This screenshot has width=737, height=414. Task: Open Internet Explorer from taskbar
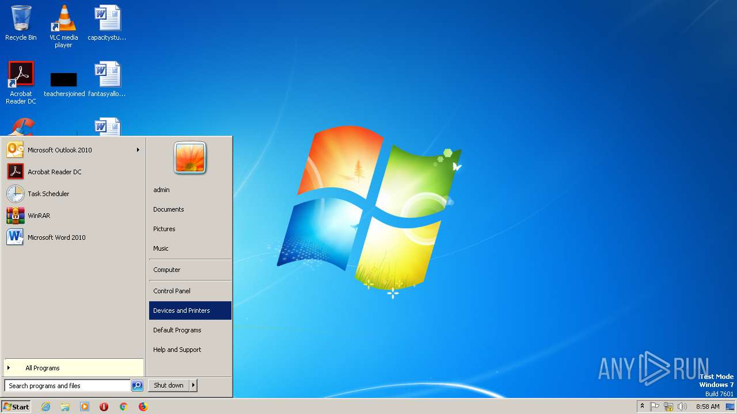point(45,407)
